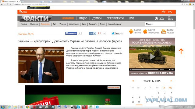Image resolution: width=195 pixels, height=109 pixels.
Task: Click the VK Like button
Action: point(93,33)
